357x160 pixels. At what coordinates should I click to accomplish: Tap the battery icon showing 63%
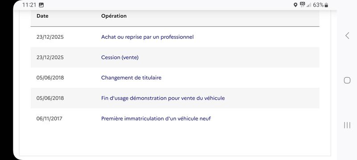coord(326,5)
